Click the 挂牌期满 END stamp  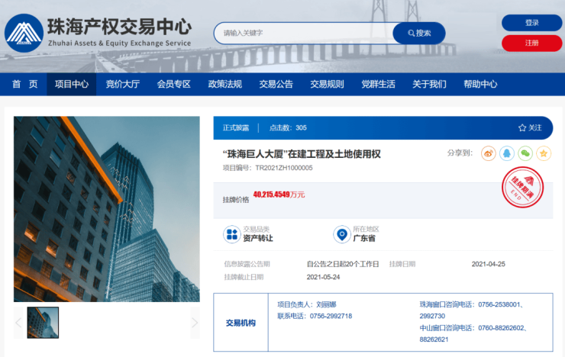pos(522,187)
